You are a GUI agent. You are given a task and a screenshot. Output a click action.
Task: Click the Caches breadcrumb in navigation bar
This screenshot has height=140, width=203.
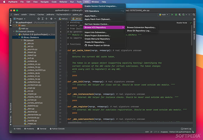(x=41, y=15)
